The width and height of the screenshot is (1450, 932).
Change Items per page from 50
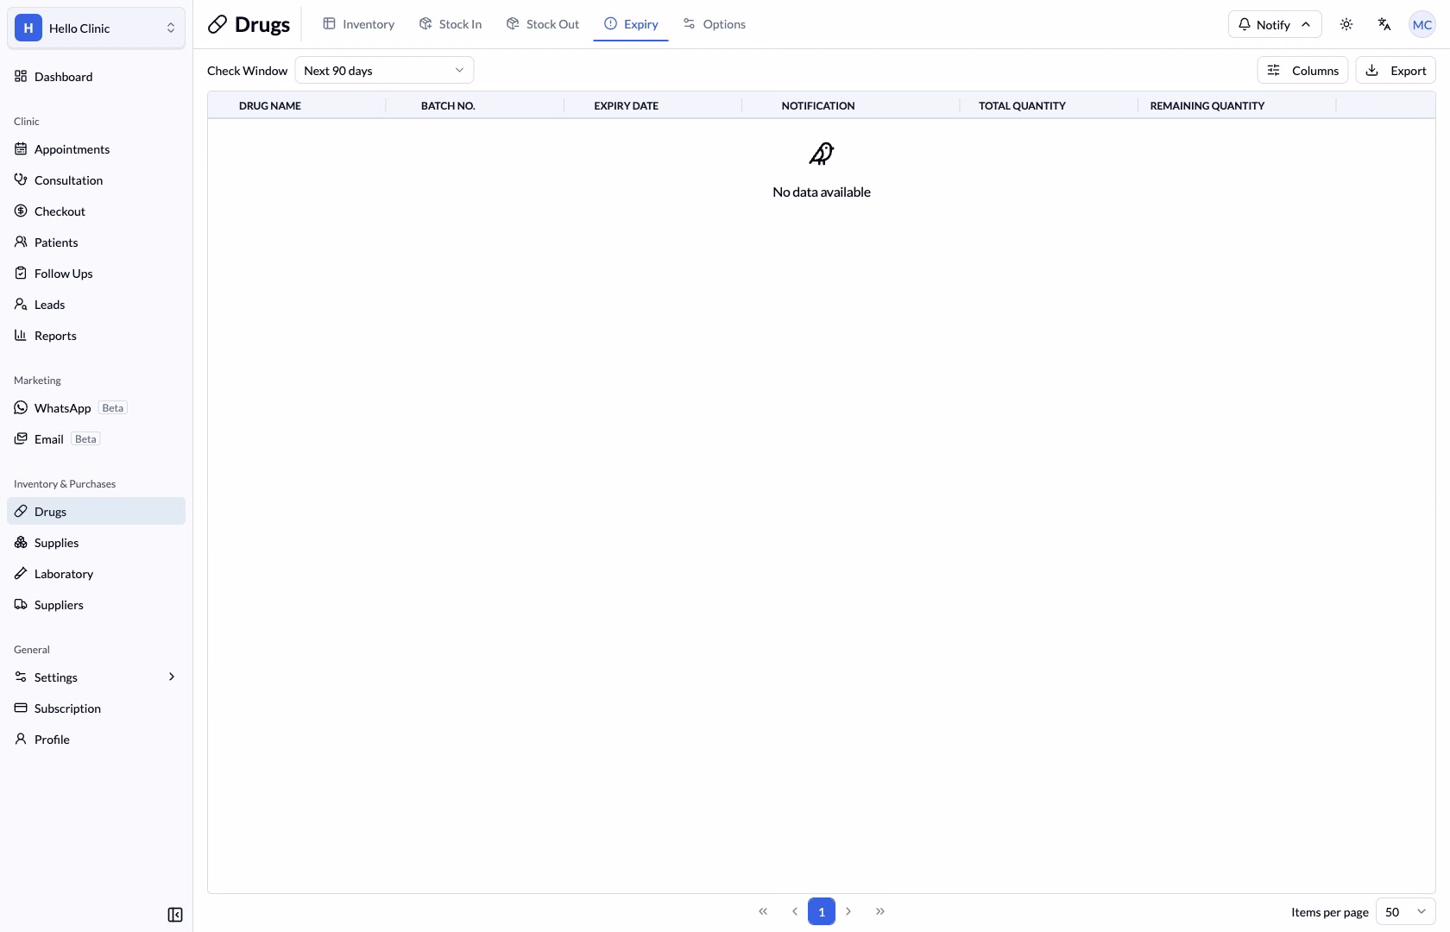tap(1406, 912)
